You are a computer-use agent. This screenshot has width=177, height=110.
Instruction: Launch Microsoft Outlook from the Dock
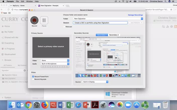(20, 105)
